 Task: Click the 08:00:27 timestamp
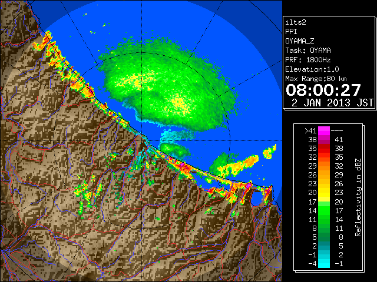pyautogui.click(x=323, y=90)
